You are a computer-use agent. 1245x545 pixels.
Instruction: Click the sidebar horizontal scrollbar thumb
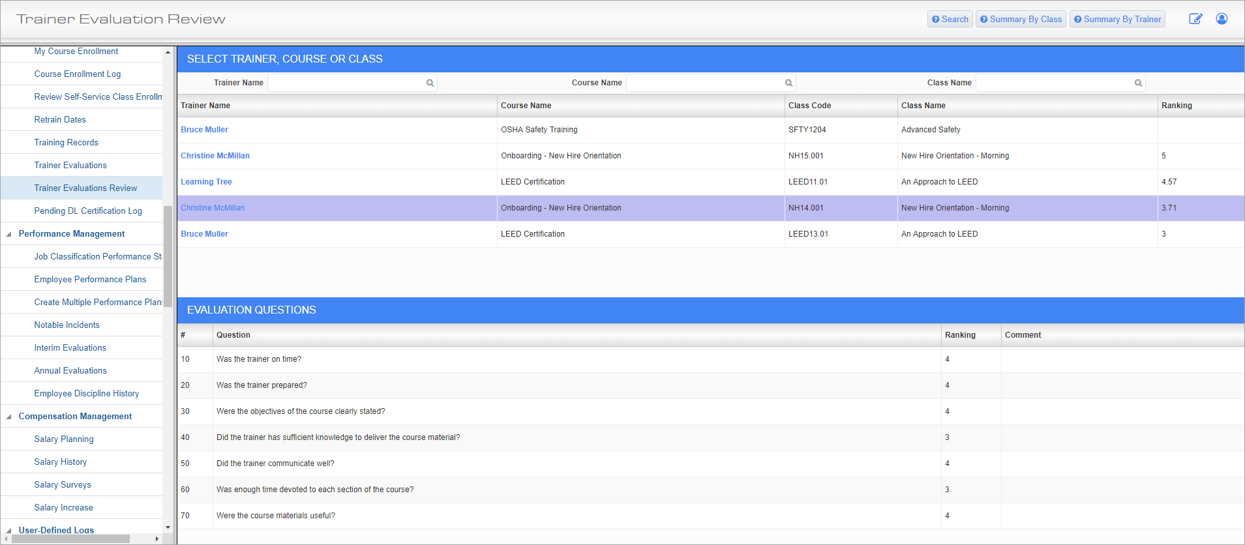[x=69, y=538]
